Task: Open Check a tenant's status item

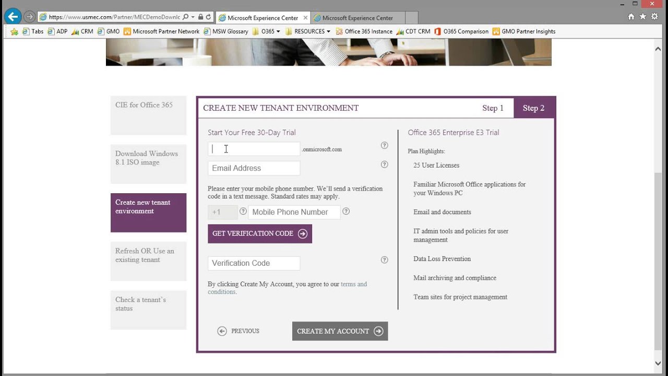Action: (148, 310)
